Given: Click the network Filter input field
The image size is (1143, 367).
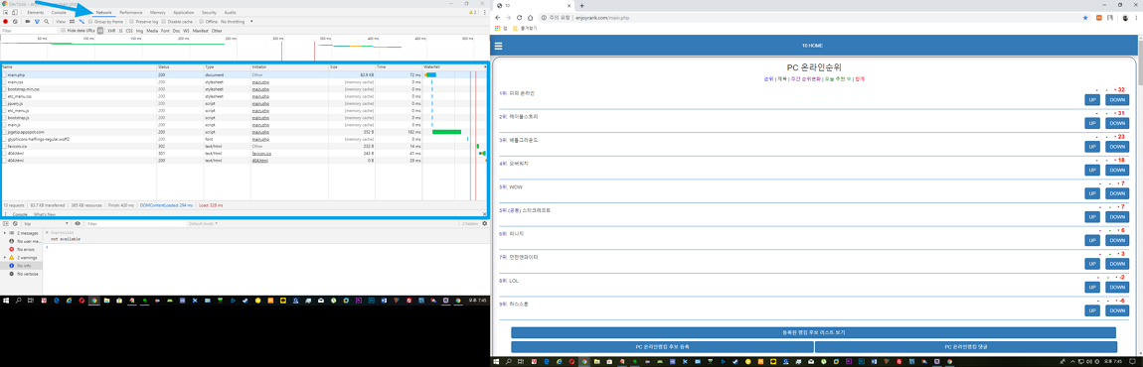Looking at the screenshot, I should [29, 31].
